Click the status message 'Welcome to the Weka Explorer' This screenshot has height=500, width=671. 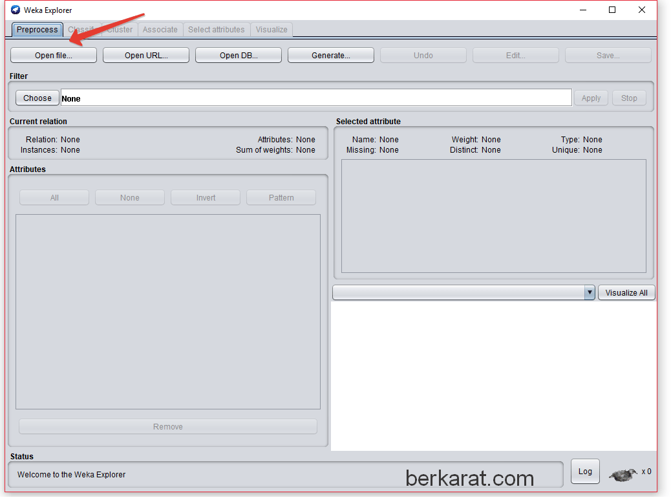point(72,474)
